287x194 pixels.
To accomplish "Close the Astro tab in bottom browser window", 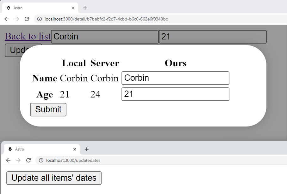I will tap(74, 149).
